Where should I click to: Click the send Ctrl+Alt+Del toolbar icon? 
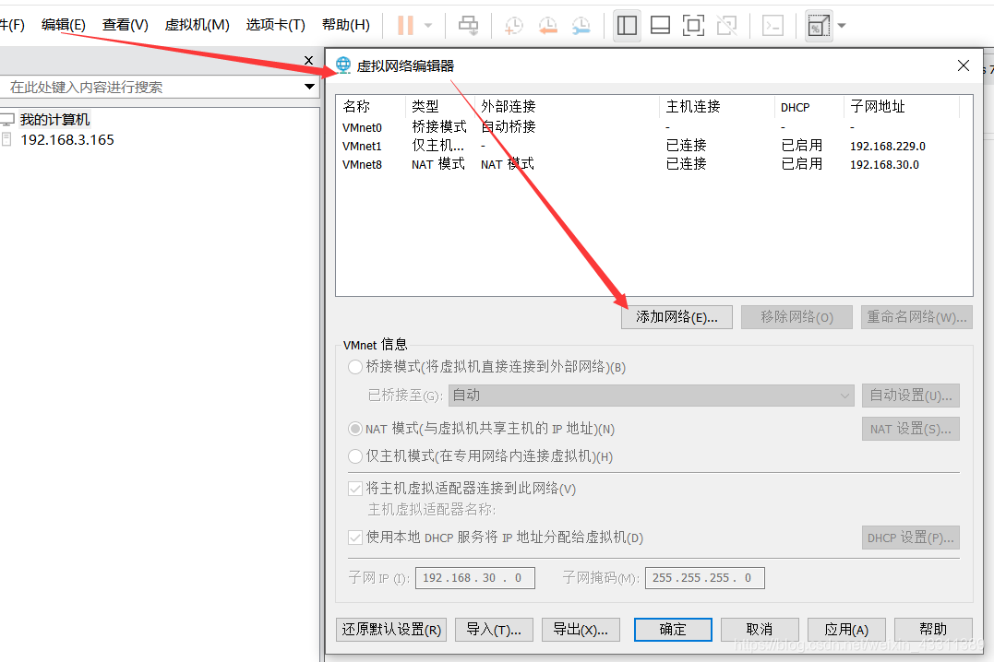pyautogui.click(x=469, y=25)
